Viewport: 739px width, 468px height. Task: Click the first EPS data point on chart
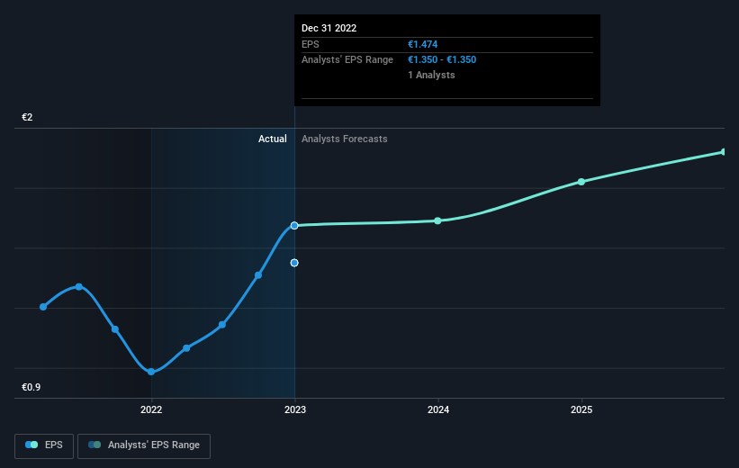coord(43,307)
